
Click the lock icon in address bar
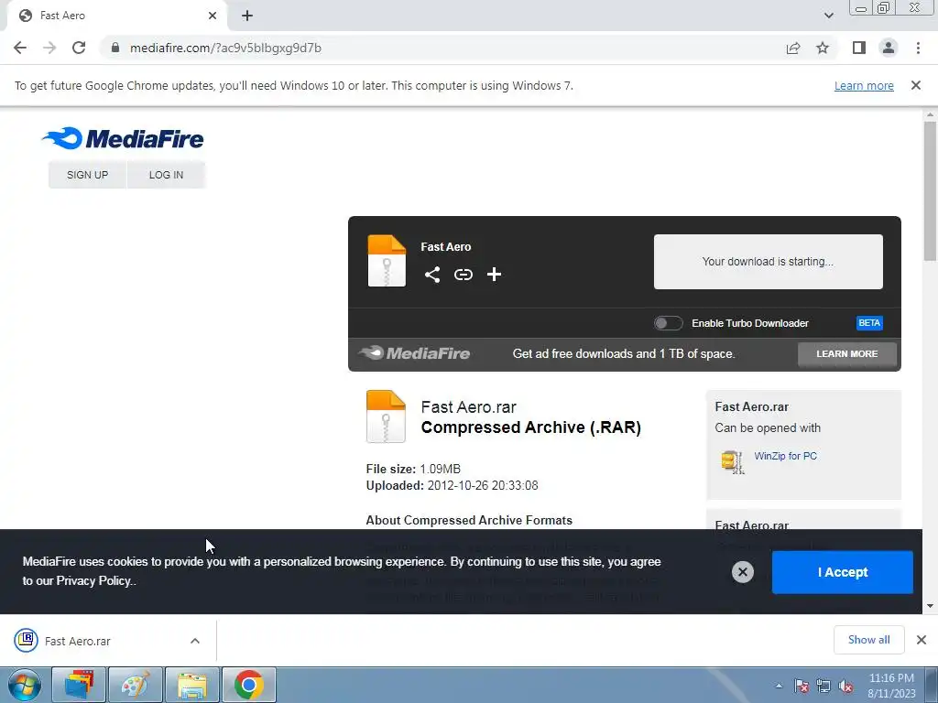tap(115, 48)
